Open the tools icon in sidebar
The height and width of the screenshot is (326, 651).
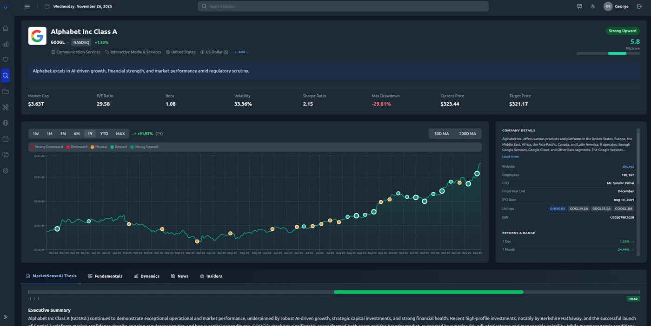tap(6, 107)
